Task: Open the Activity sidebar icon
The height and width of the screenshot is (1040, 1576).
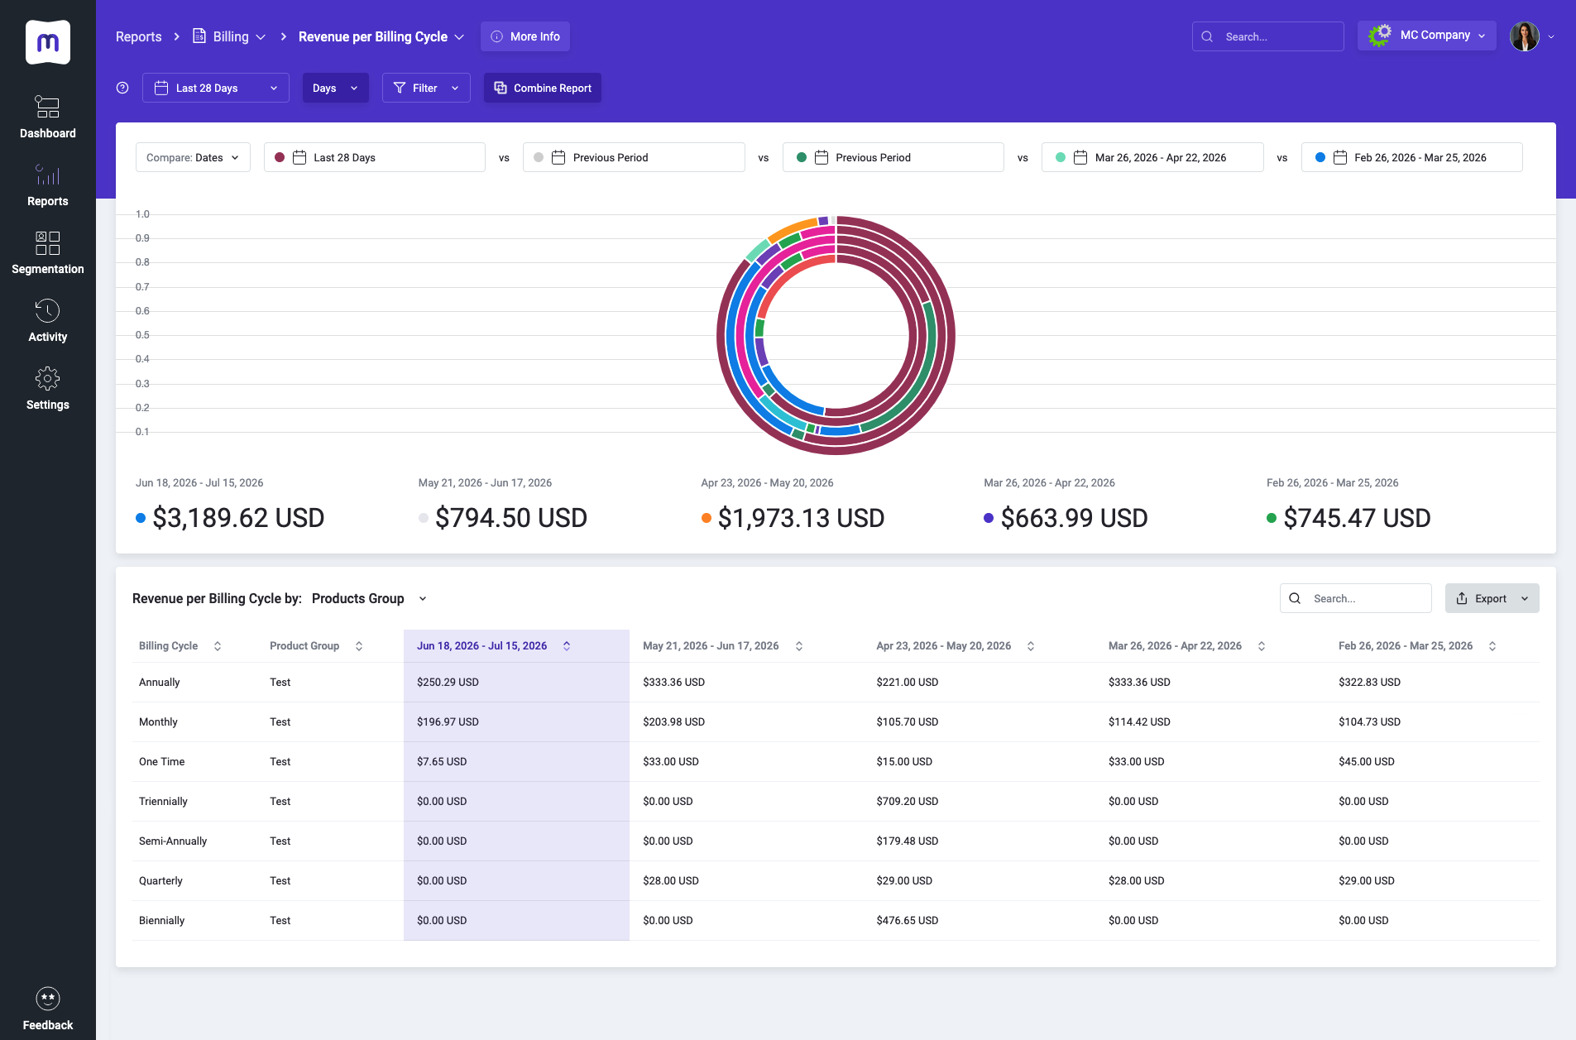Action: [47, 310]
